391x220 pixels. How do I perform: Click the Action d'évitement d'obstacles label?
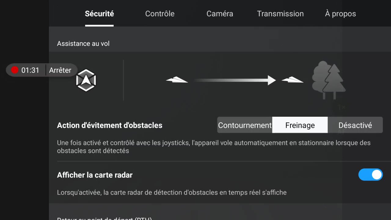click(x=110, y=125)
